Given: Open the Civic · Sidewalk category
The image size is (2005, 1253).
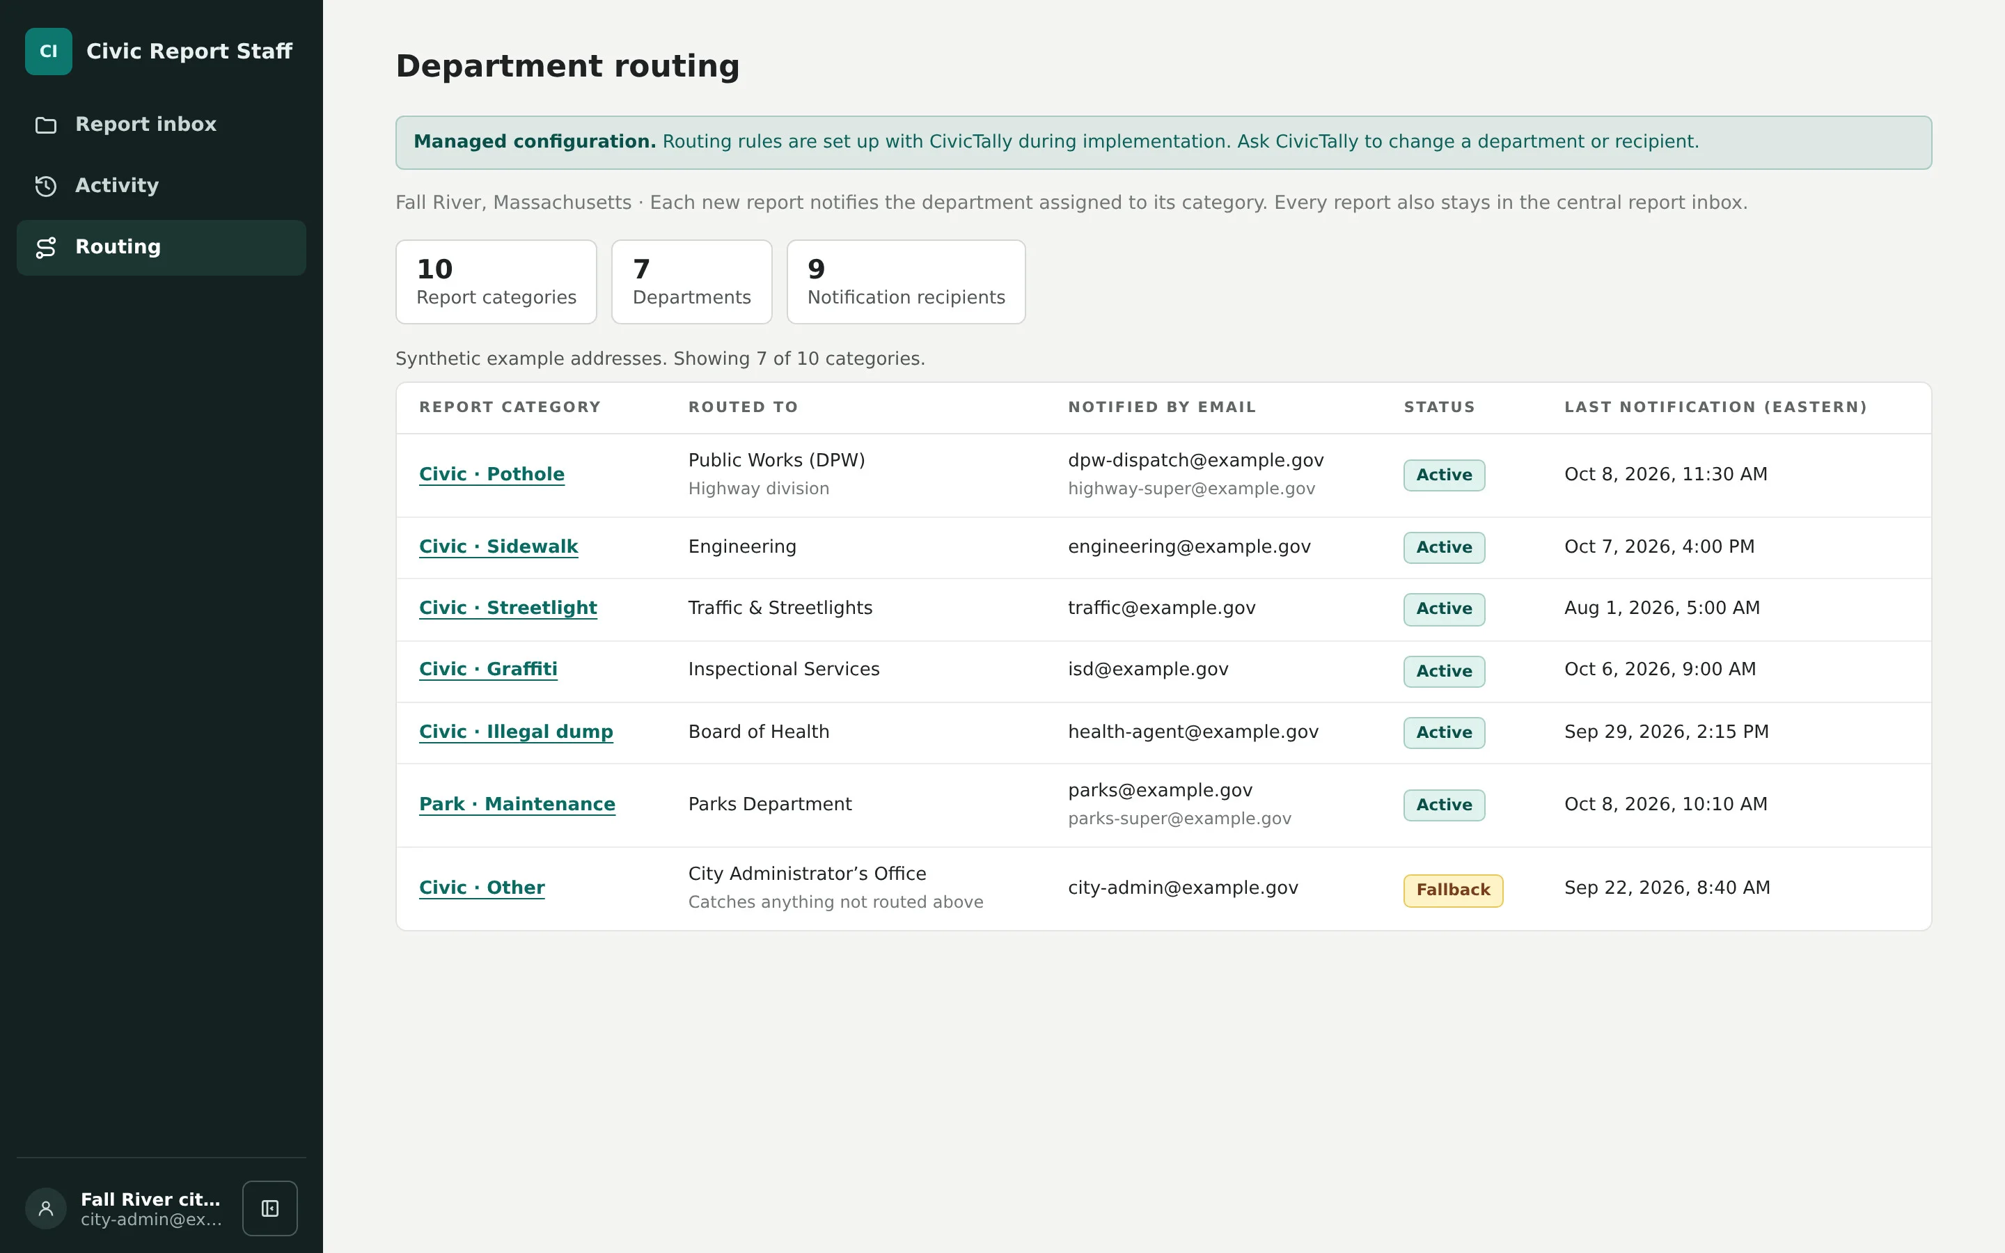Looking at the screenshot, I should 498,546.
